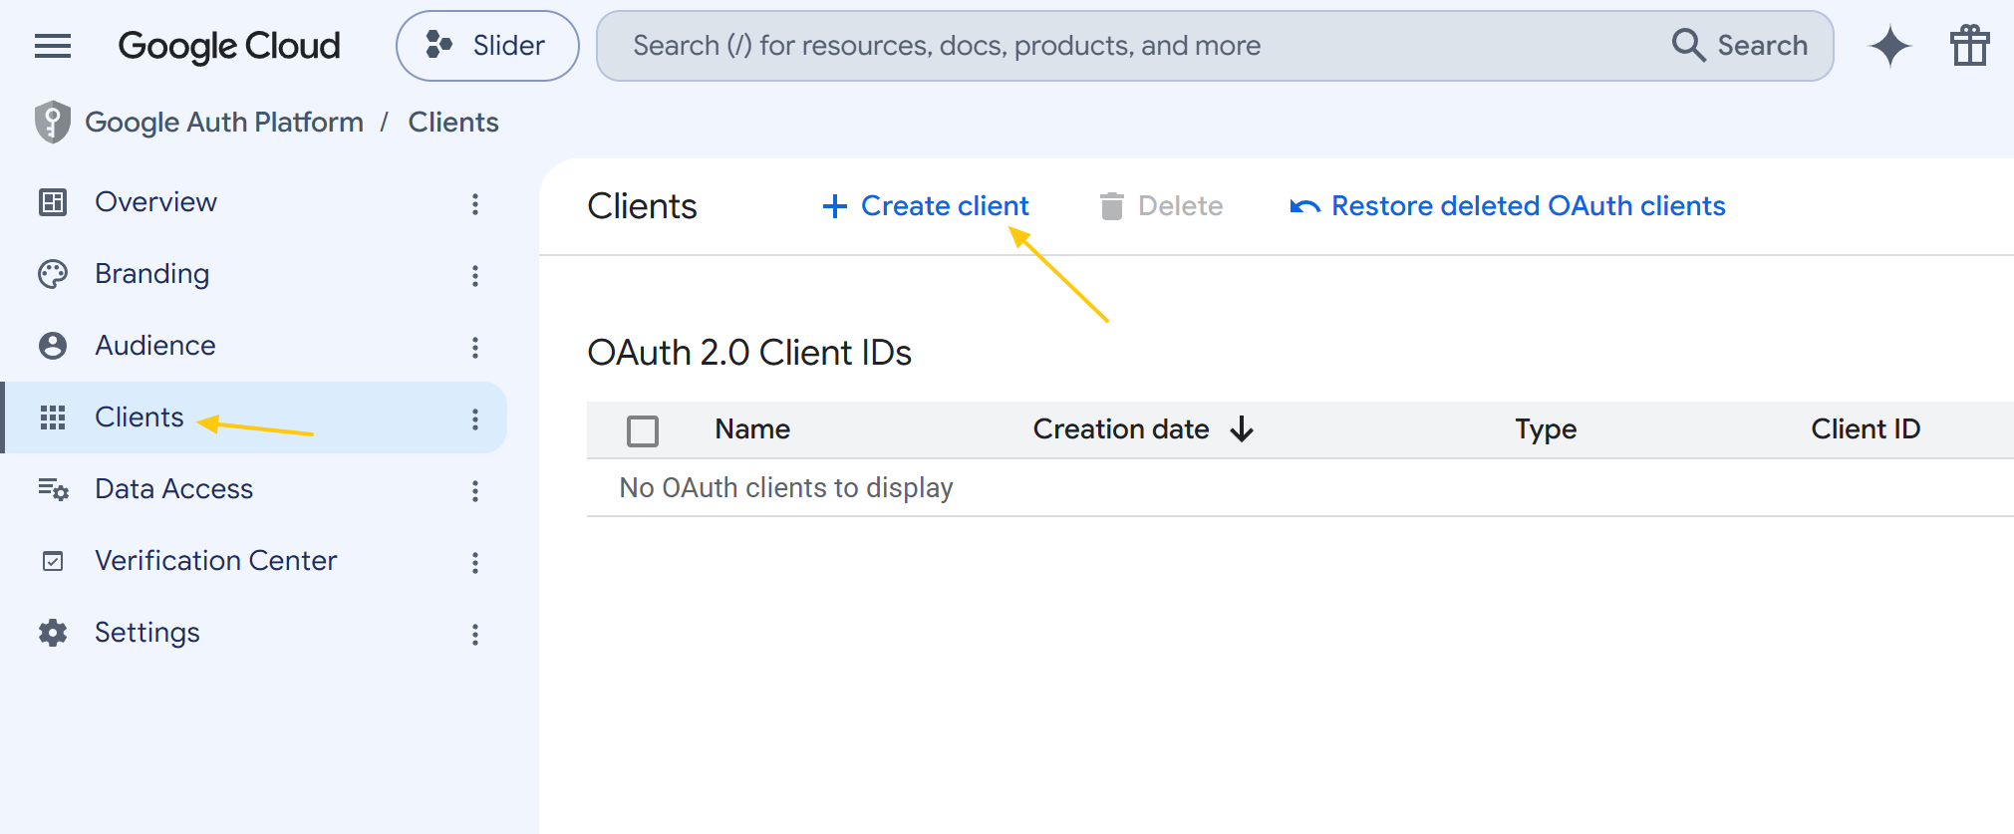
Task: Click the gift box icon
Action: coord(1970,46)
